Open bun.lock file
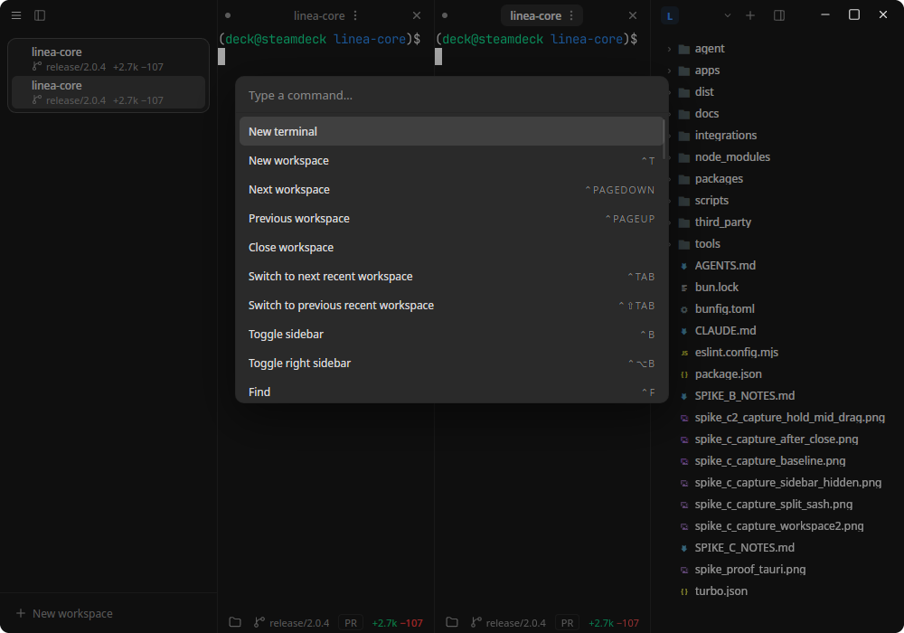Screen dimensions: 904x633 pos(716,287)
